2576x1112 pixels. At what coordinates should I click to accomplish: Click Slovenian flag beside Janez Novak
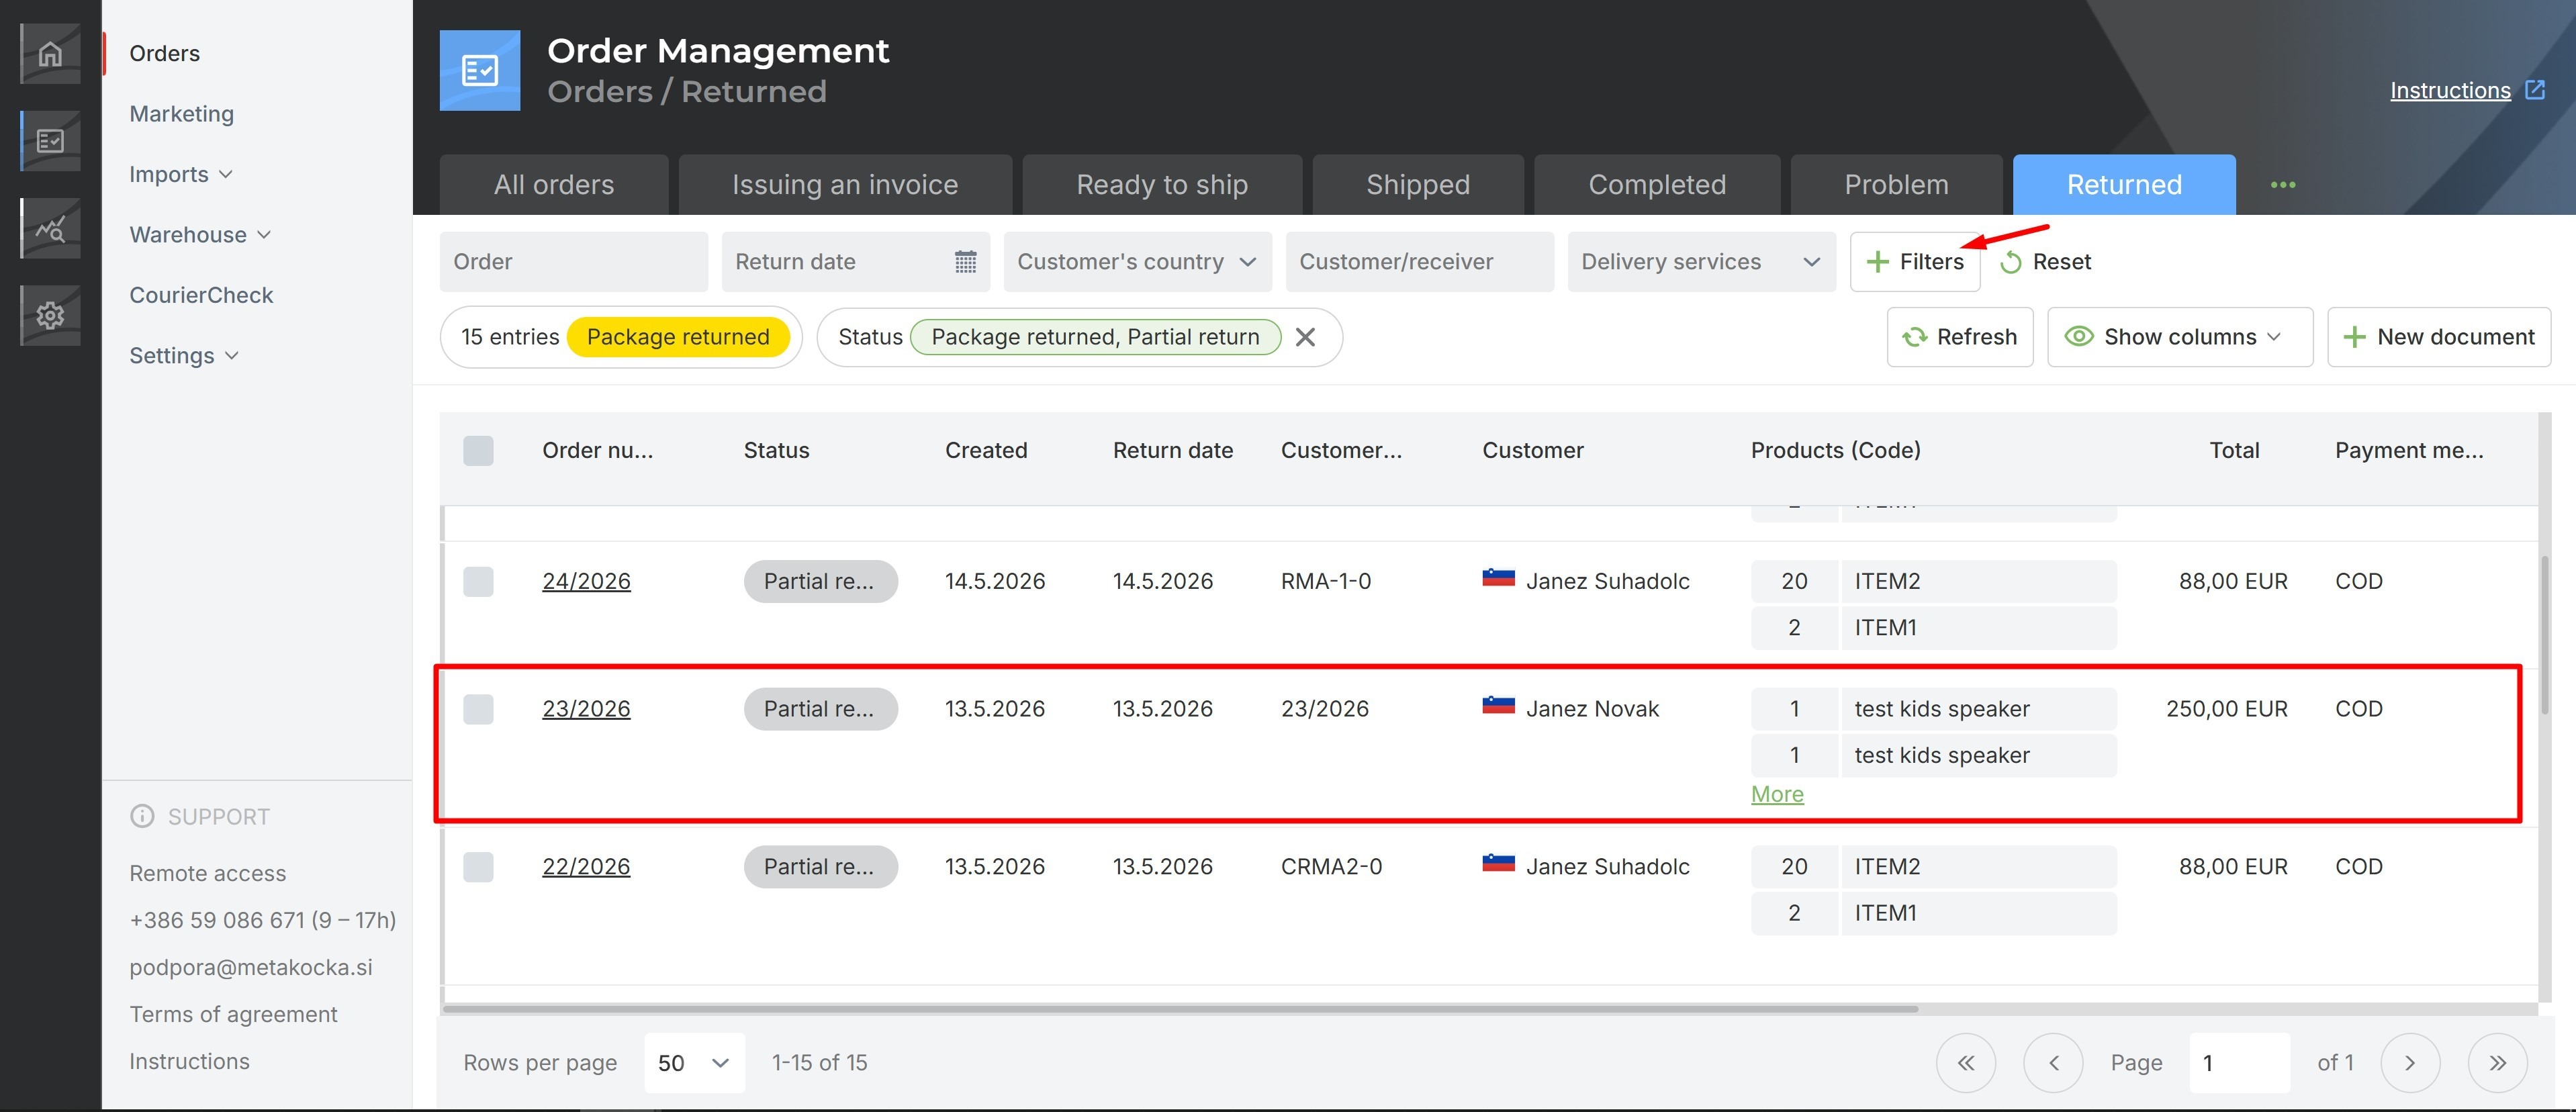[1498, 706]
